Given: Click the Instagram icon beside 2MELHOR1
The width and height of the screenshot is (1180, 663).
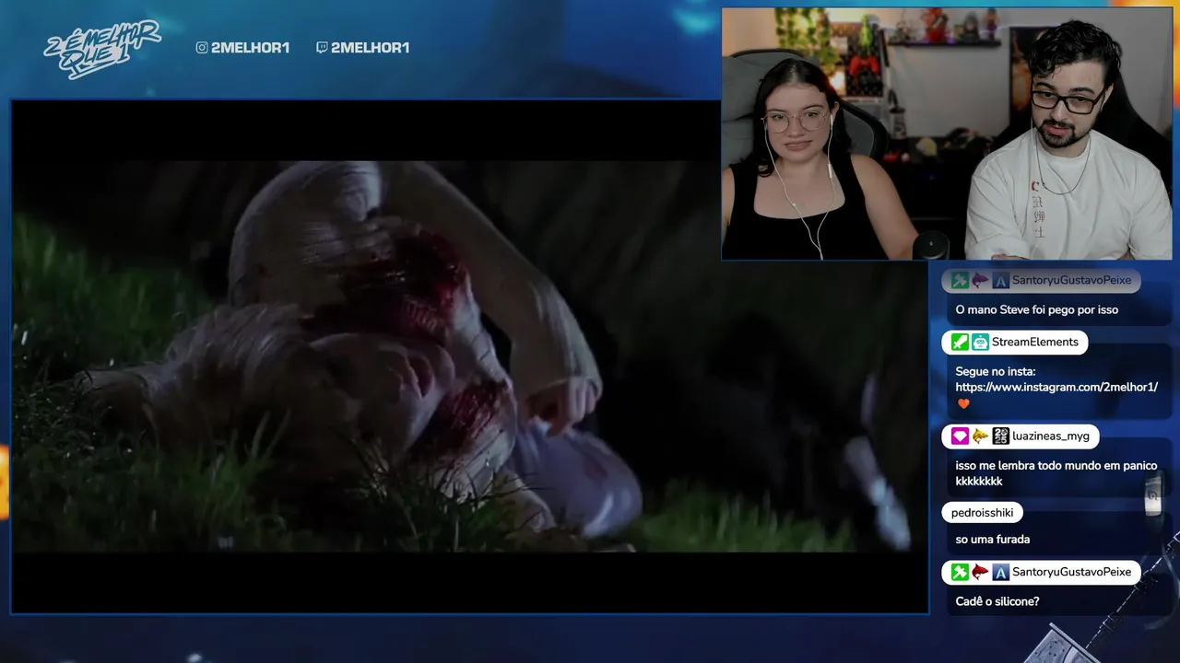Looking at the screenshot, I should pyautogui.click(x=202, y=48).
